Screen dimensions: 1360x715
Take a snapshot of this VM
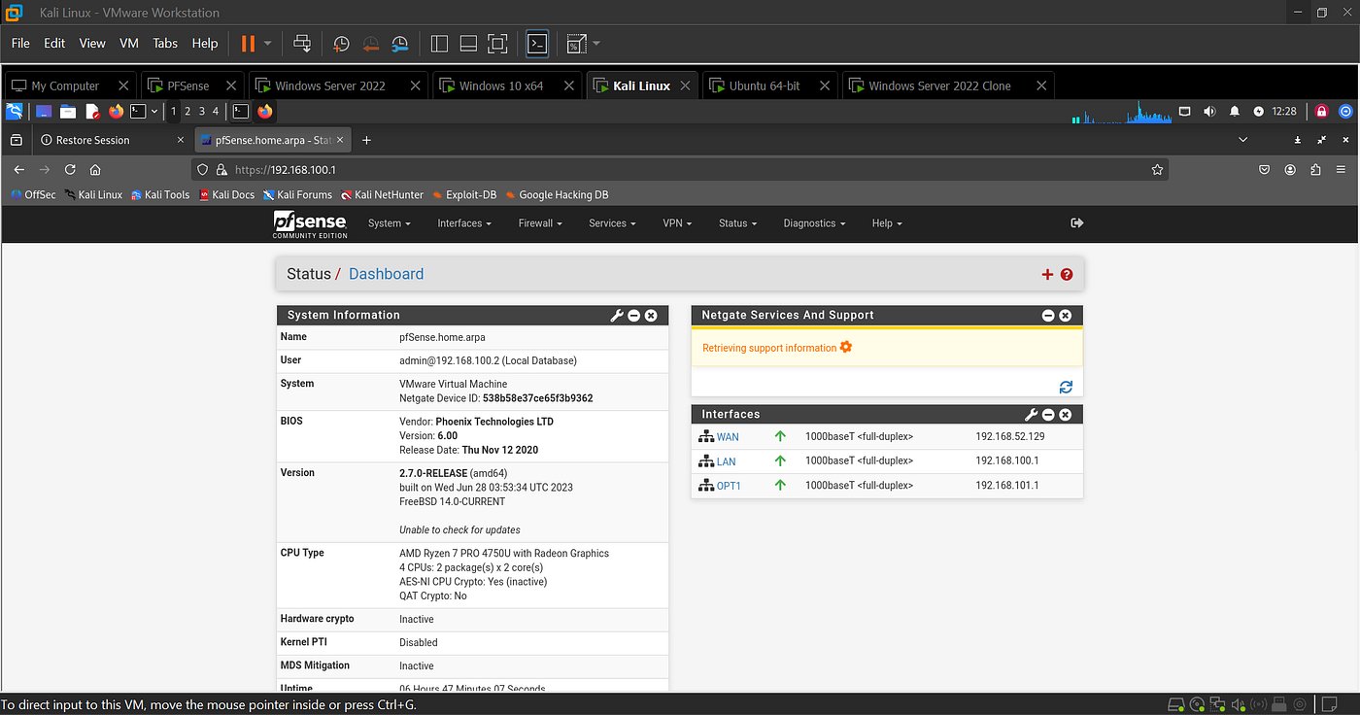pos(341,44)
